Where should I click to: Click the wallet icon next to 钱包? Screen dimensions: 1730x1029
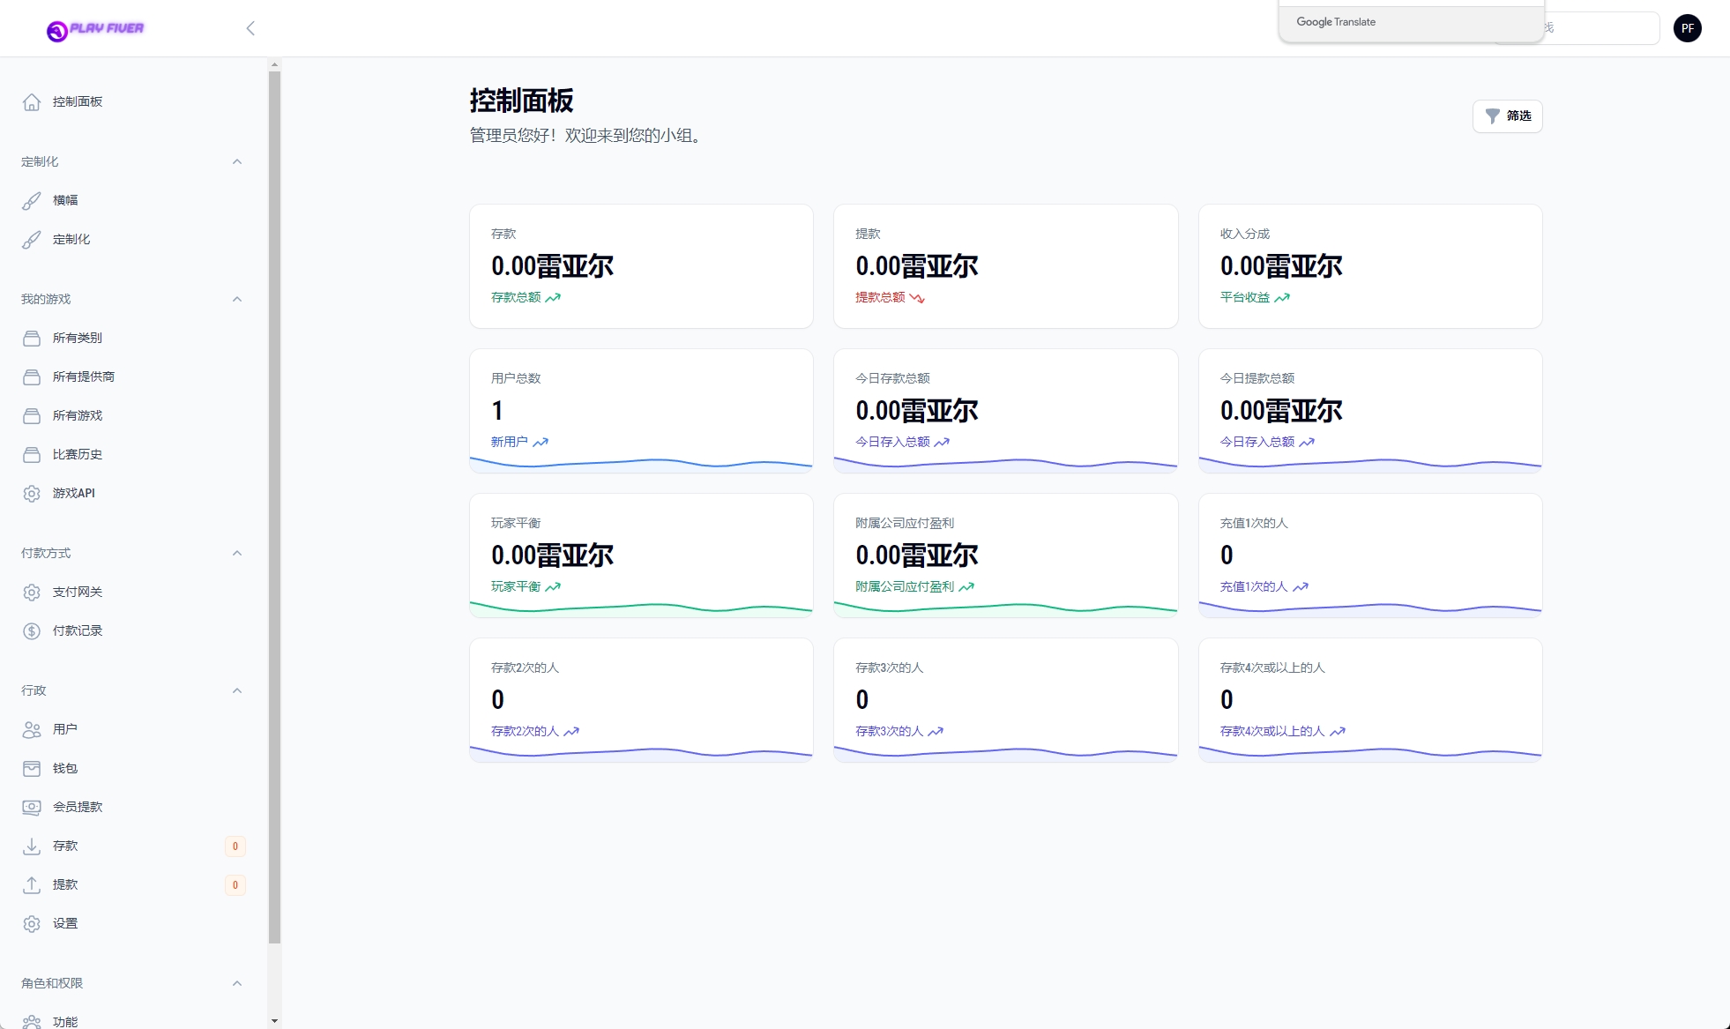click(x=32, y=769)
